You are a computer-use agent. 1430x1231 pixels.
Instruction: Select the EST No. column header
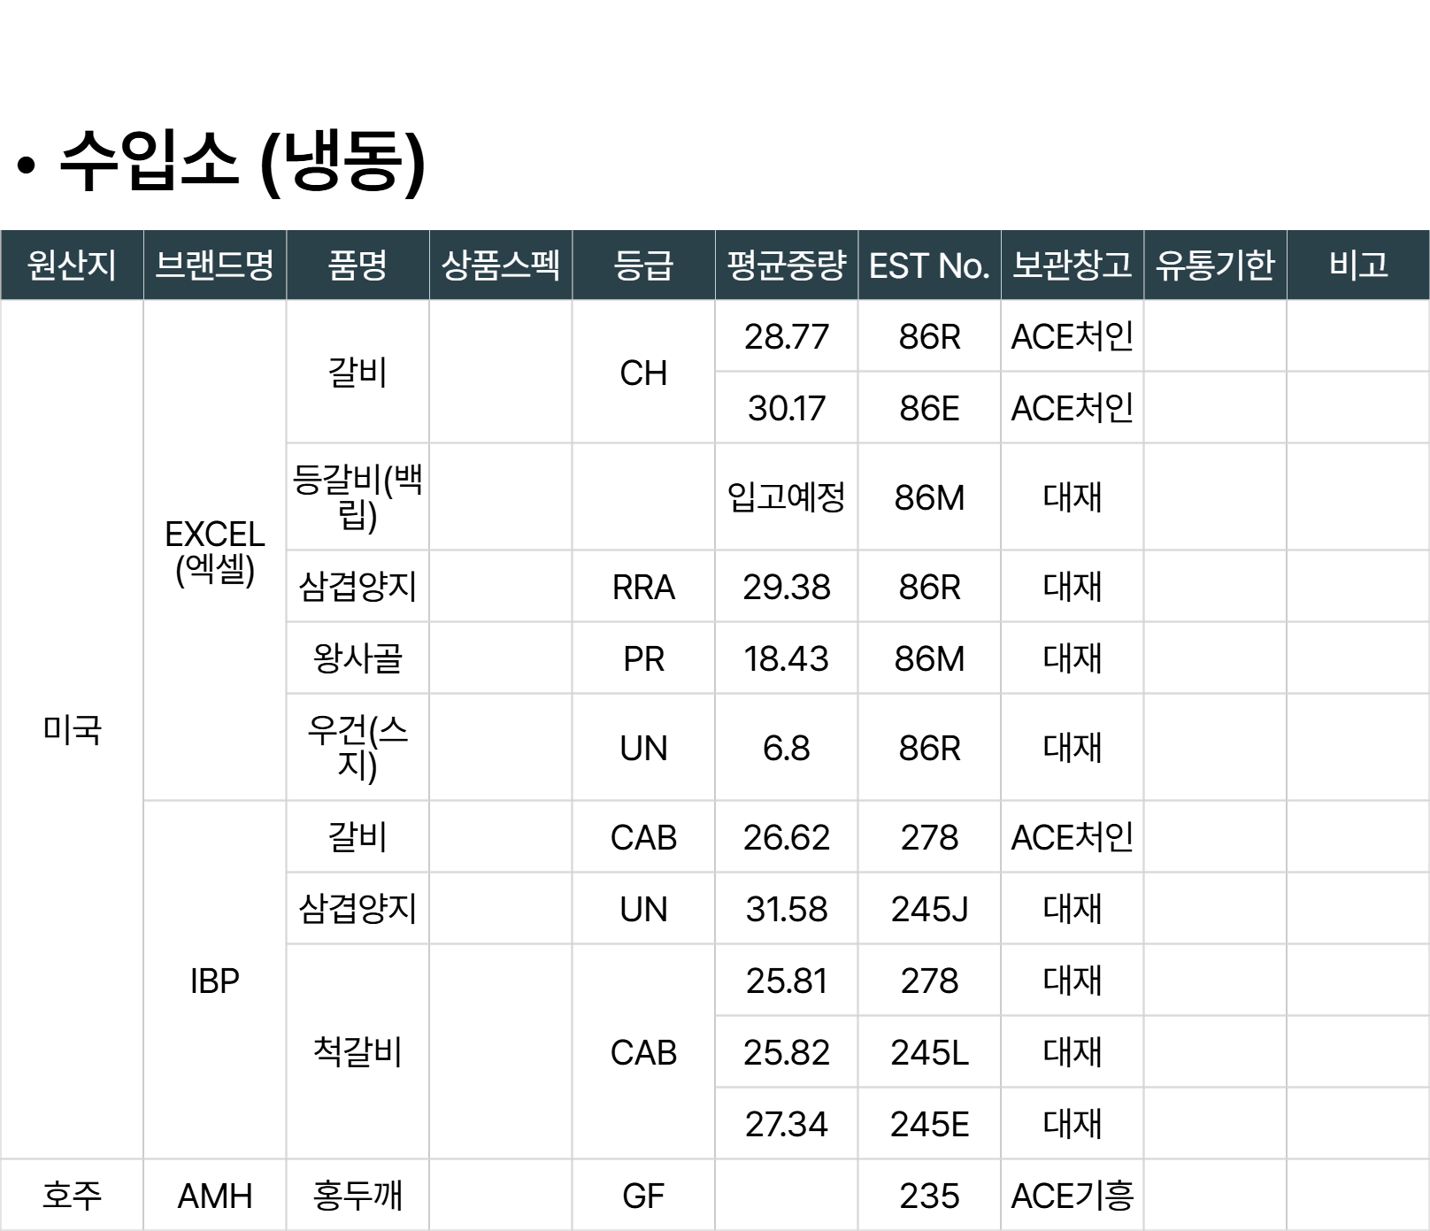(929, 265)
